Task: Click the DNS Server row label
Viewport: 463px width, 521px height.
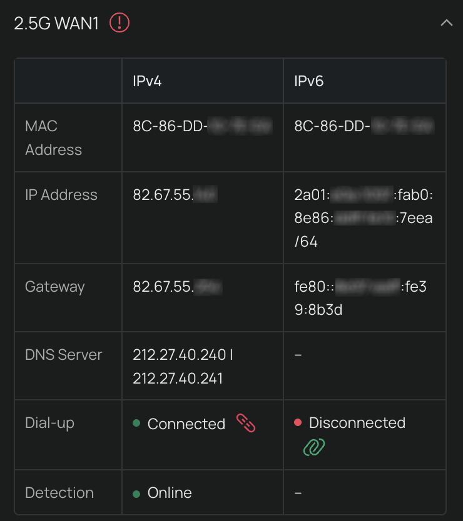Action: coord(63,355)
